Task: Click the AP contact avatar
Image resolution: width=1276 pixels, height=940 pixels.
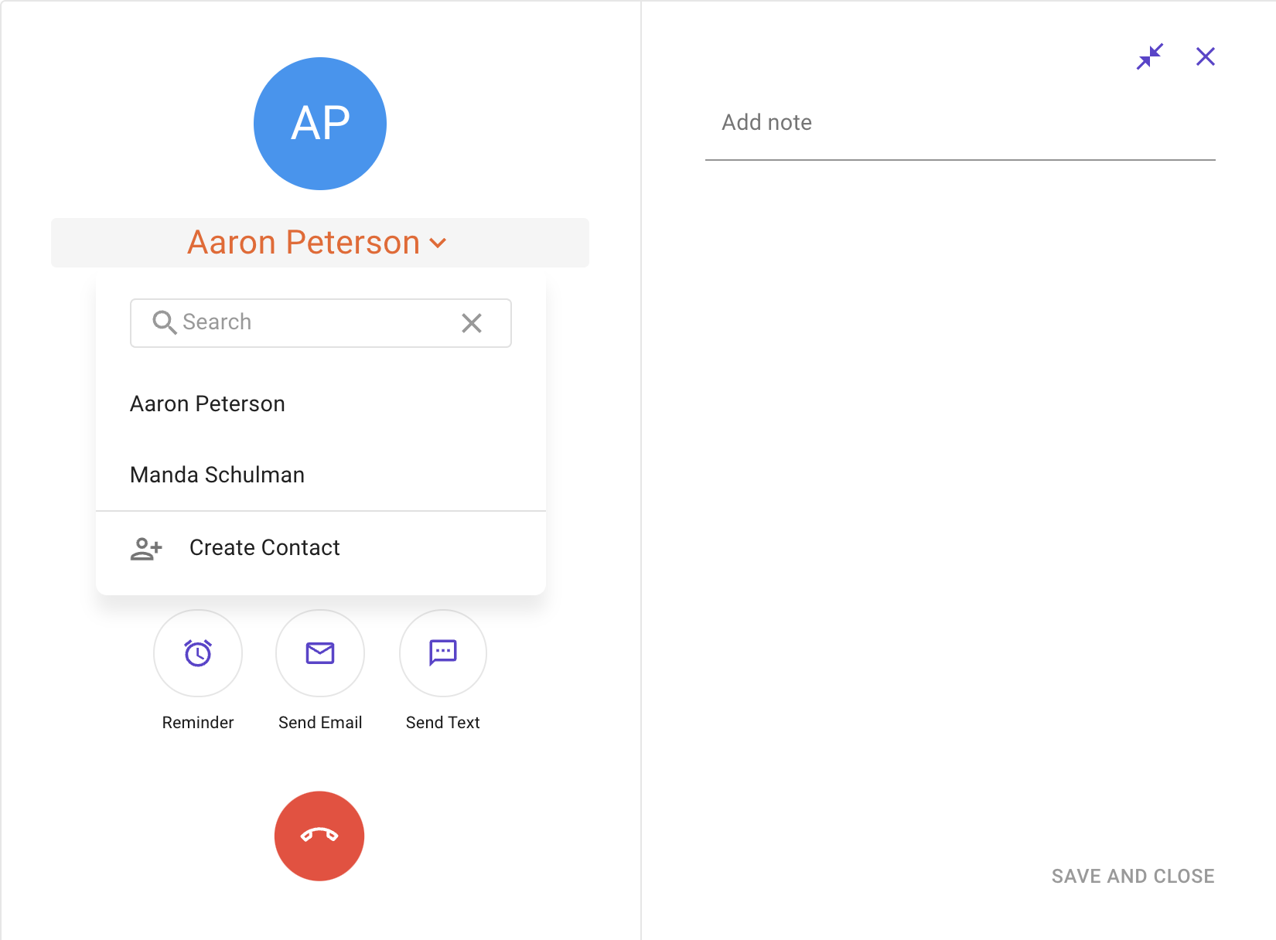Action: tap(319, 124)
